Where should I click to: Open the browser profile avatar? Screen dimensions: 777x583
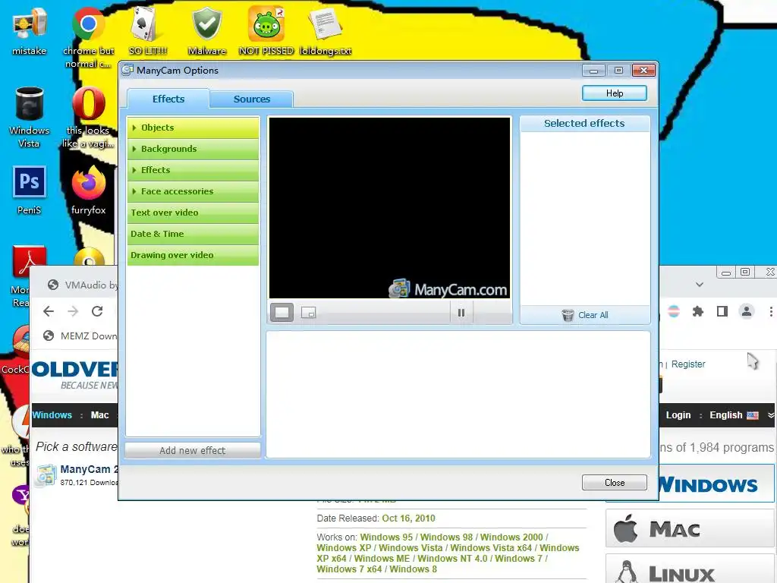[x=747, y=311]
